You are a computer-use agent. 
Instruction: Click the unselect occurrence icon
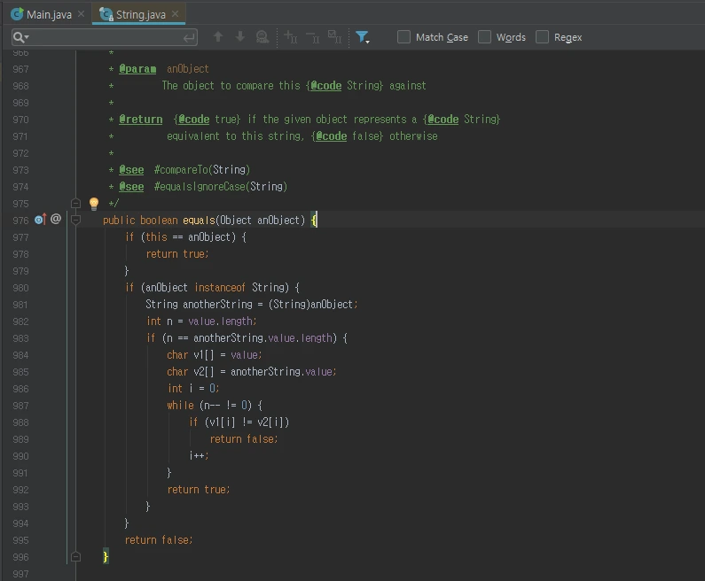tap(312, 37)
